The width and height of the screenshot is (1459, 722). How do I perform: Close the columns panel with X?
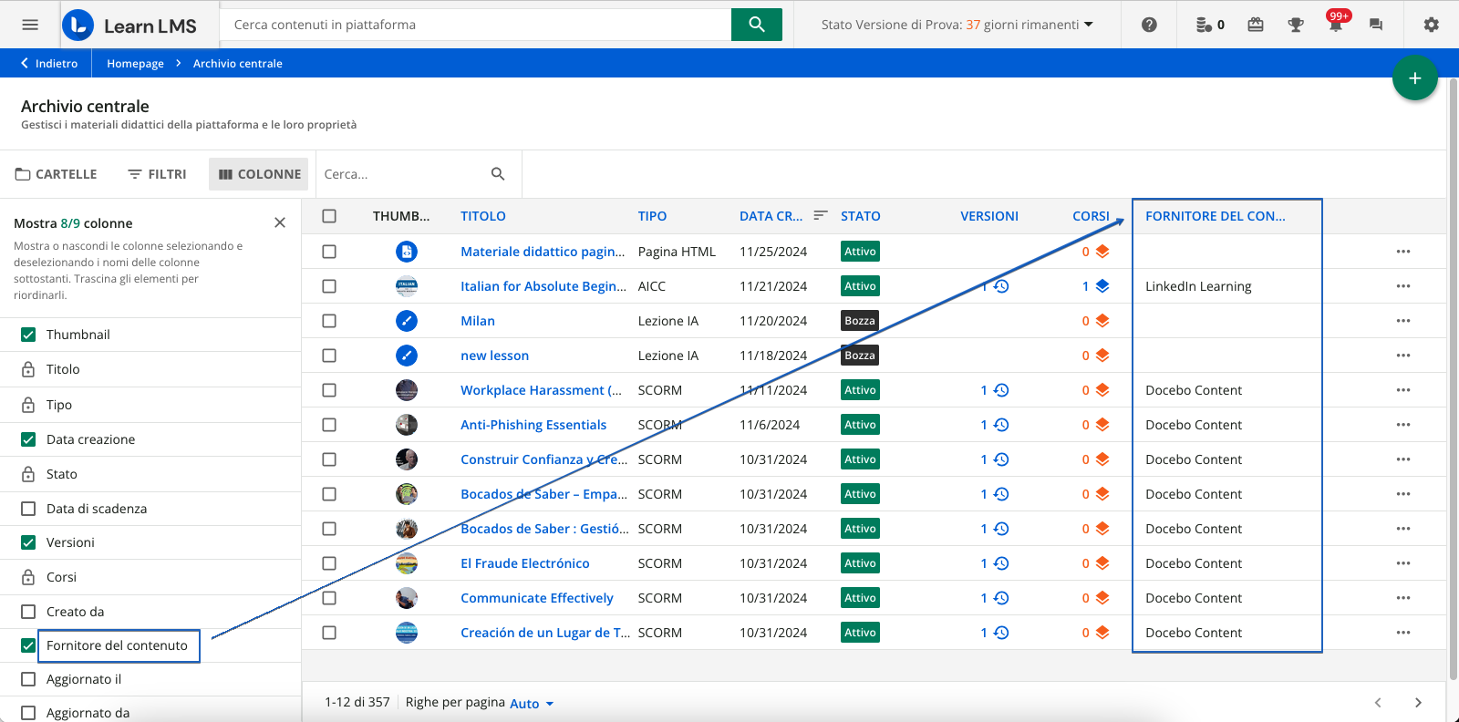click(280, 222)
